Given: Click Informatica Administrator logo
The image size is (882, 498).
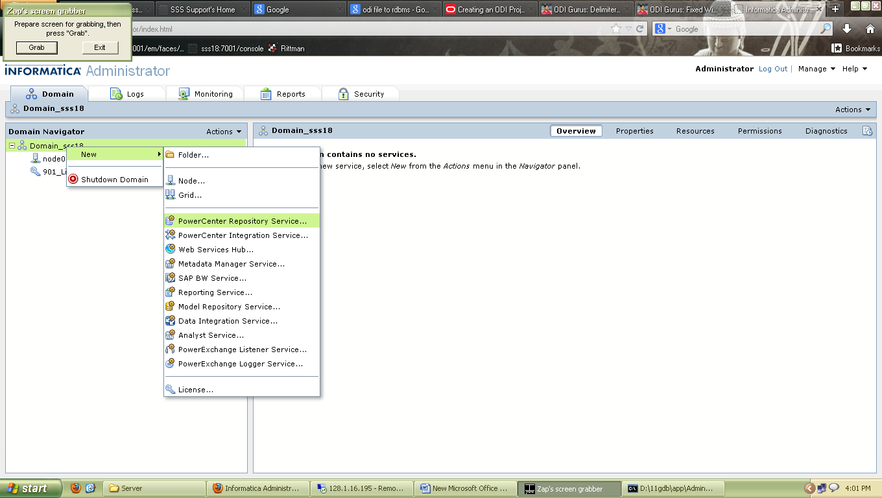Looking at the screenshot, I should point(88,71).
